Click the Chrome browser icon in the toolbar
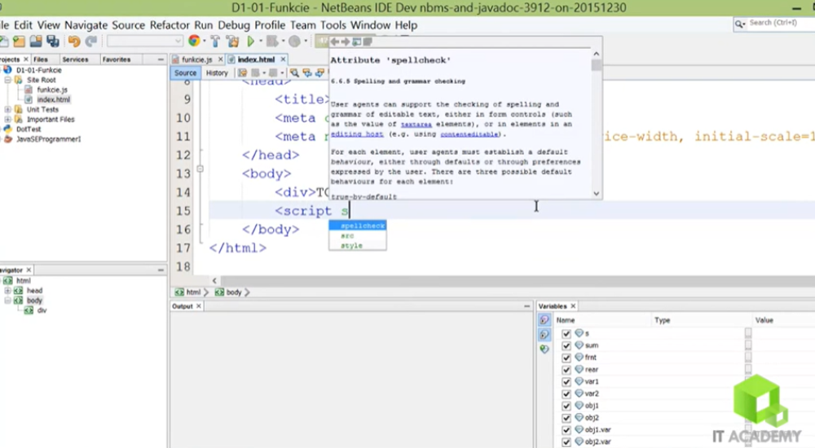This screenshot has height=448, width=815. coord(194,41)
